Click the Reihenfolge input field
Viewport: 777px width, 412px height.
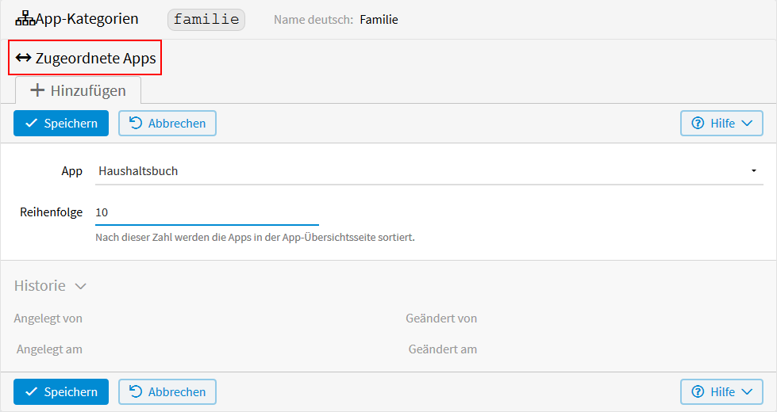pos(207,212)
